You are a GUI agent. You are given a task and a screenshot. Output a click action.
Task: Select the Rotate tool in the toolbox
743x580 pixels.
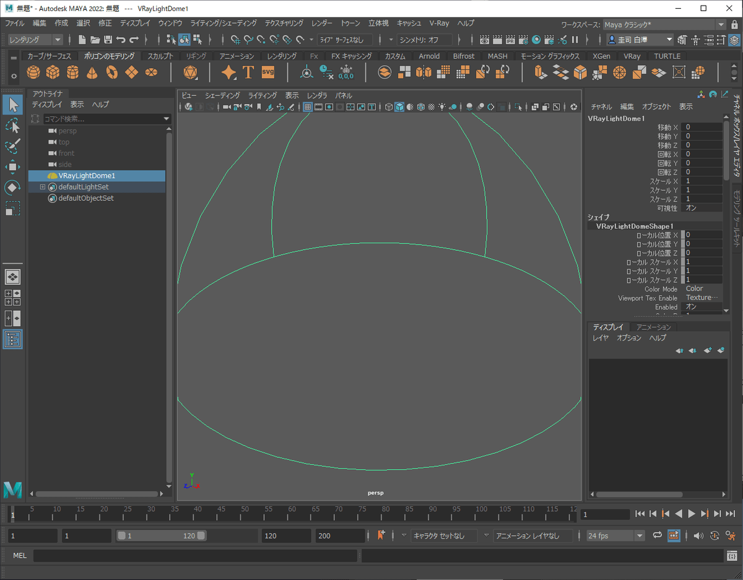(x=12, y=187)
